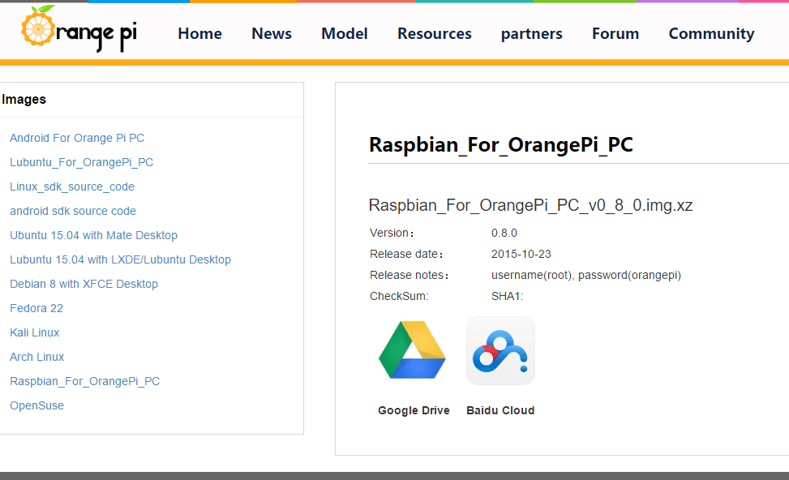Image resolution: width=789 pixels, height=480 pixels.
Task: Click the Orange Pi logo
Action: (77, 32)
